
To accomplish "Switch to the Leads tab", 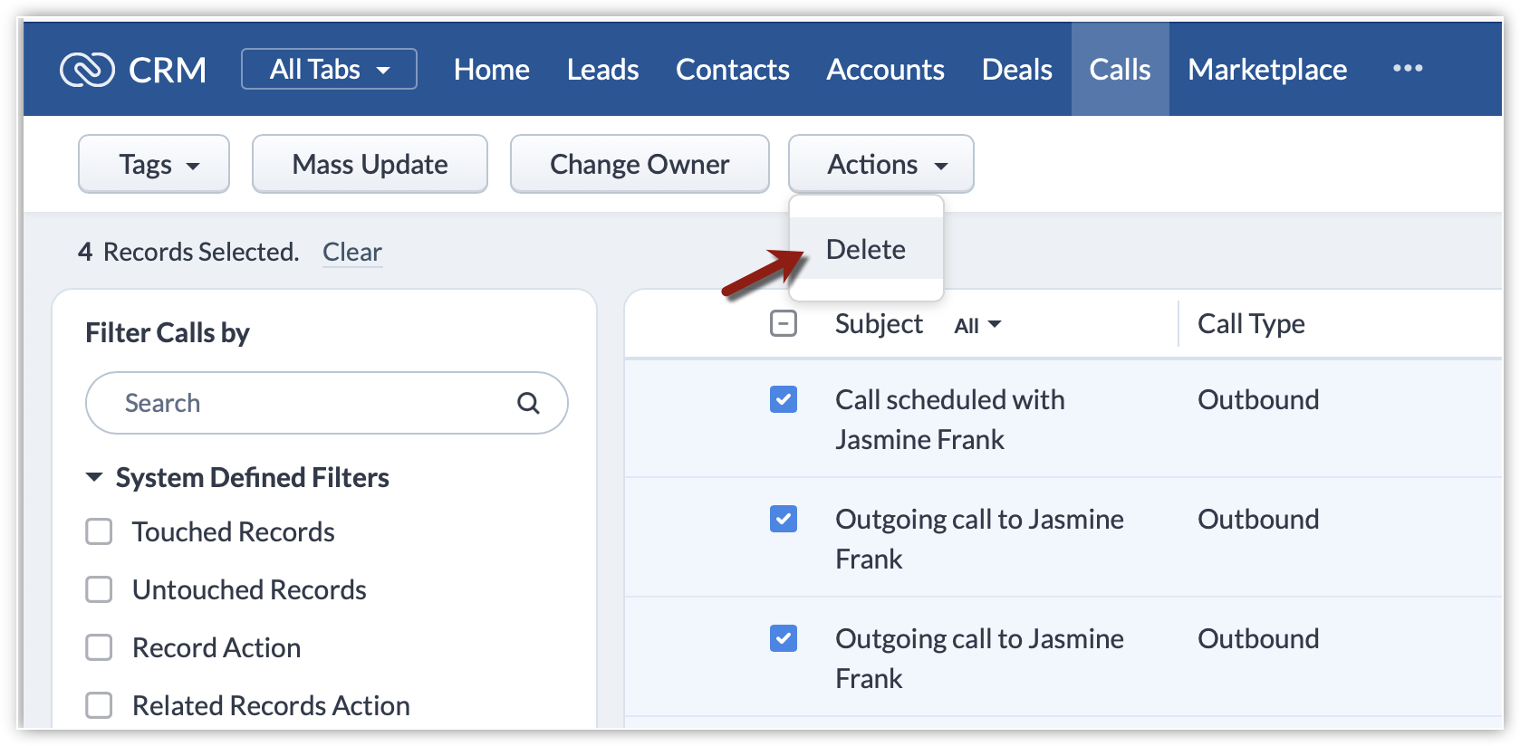I will [x=602, y=70].
